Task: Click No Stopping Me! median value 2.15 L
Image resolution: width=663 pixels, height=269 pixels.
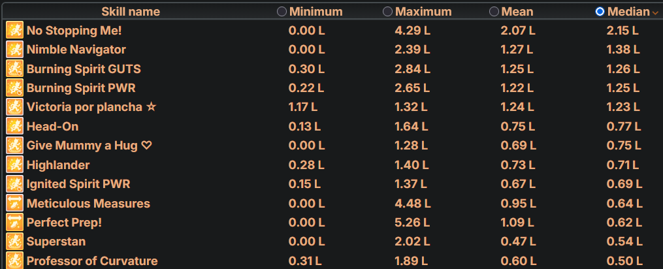Action: click(x=623, y=31)
